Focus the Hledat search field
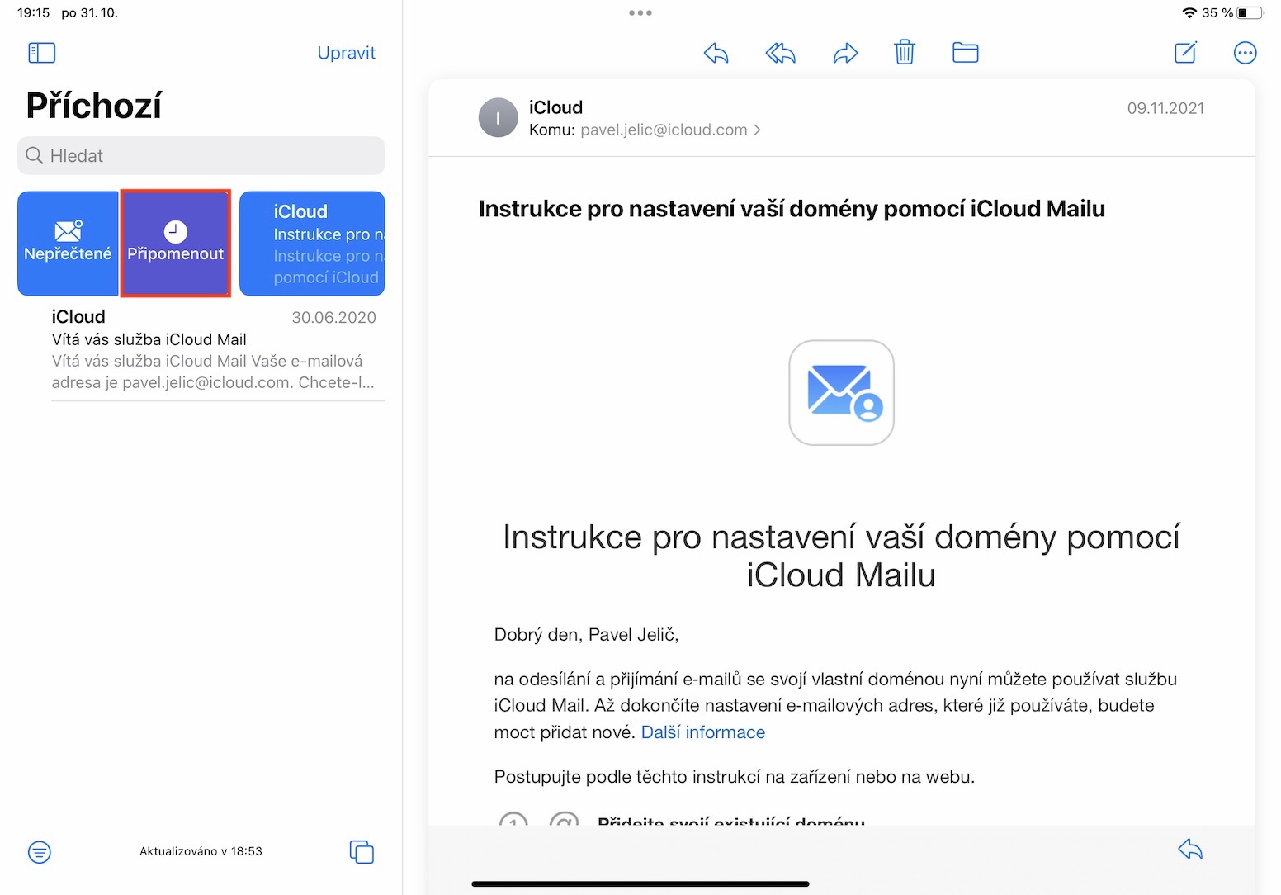 tap(201, 155)
